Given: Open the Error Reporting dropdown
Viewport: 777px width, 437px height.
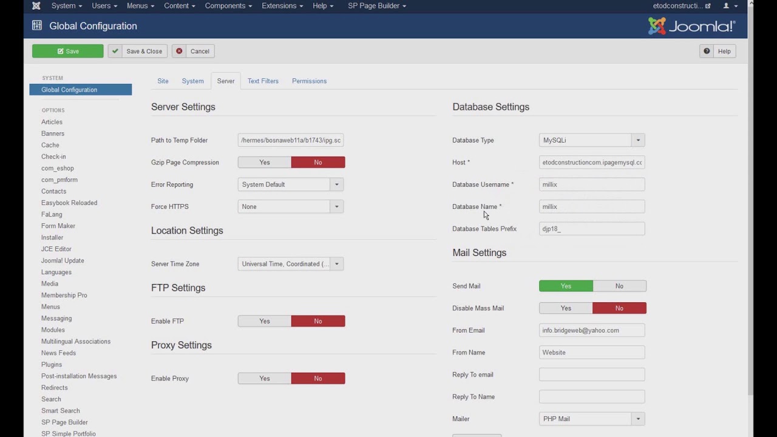Looking at the screenshot, I should pyautogui.click(x=291, y=185).
